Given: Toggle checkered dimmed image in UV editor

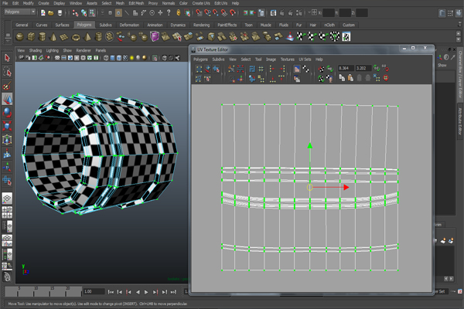Looking at the screenshot, I should click(305, 70).
